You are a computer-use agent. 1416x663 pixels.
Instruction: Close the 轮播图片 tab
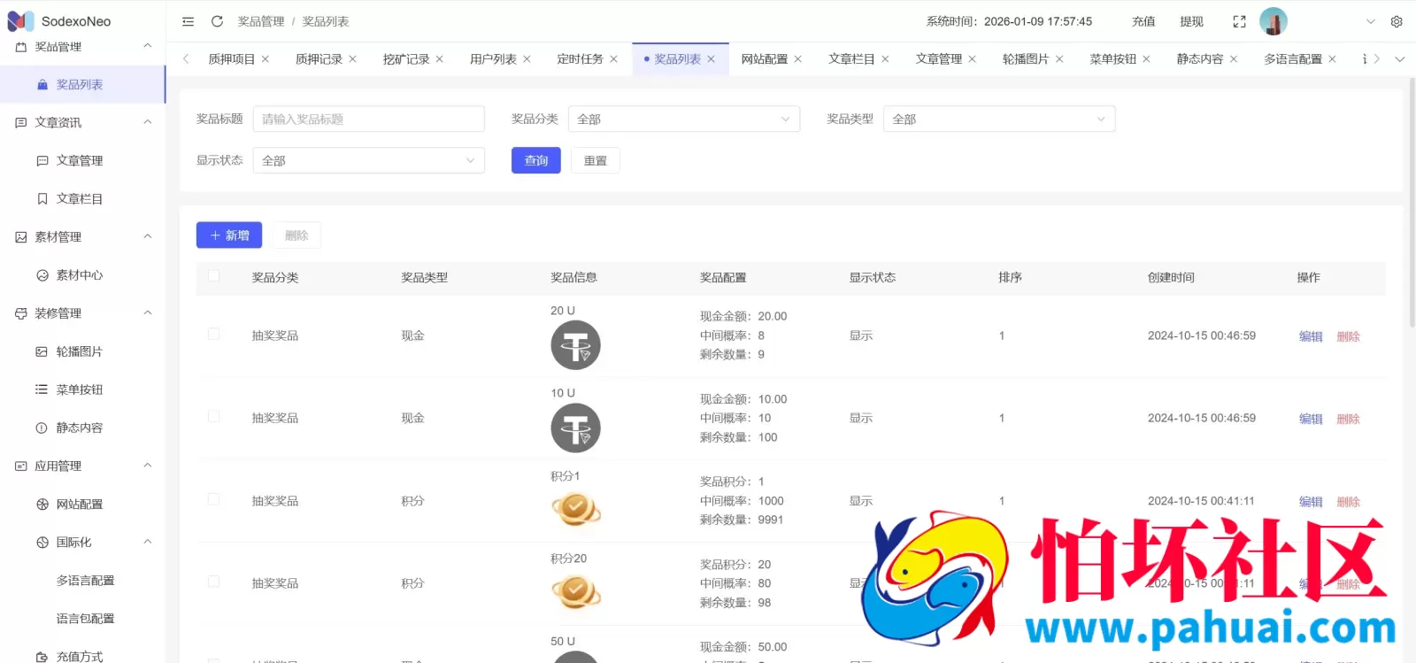pyautogui.click(x=1059, y=59)
